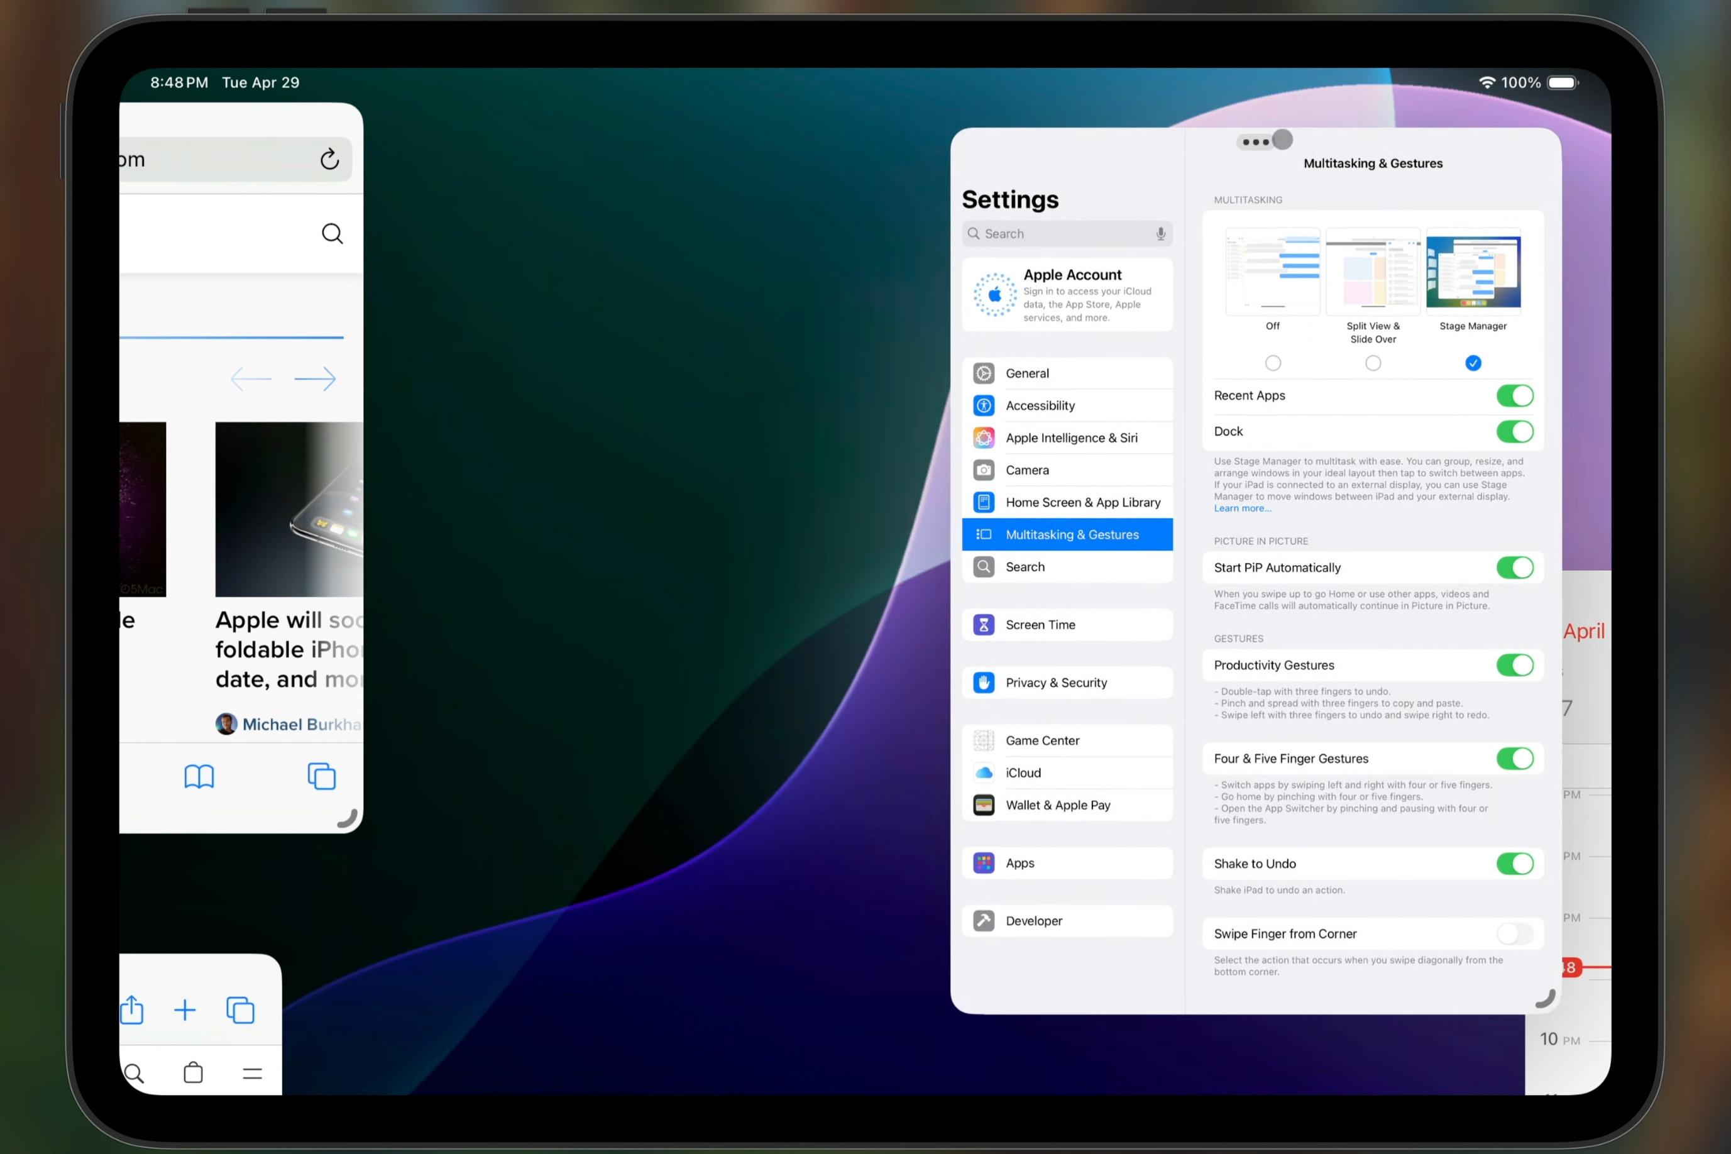Tap the Screen Time hourglass icon

click(984, 625)
